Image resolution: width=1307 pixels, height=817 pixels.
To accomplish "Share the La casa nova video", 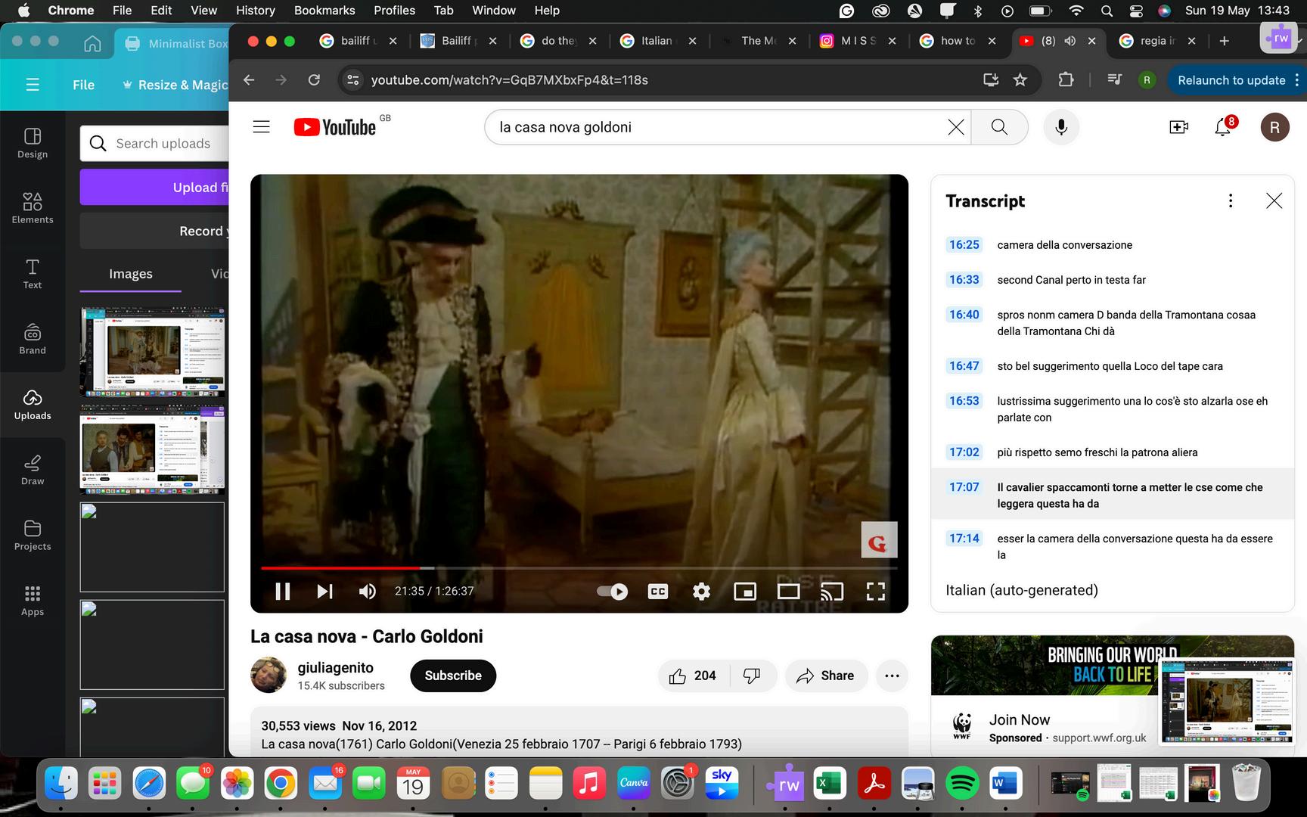I will pos(825,676).
